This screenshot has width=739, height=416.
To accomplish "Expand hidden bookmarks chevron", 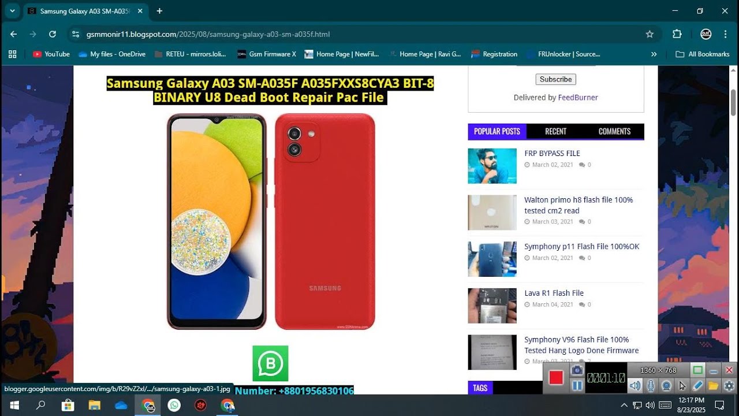I will click(654, 54).
